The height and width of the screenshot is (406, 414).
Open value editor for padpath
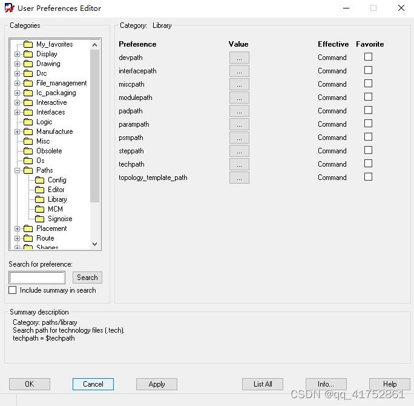[239, 111]
